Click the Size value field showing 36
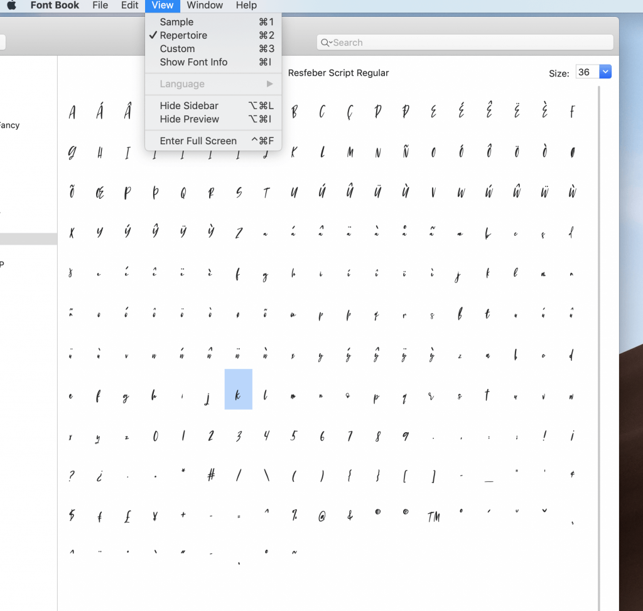 [x=587, y=72]
